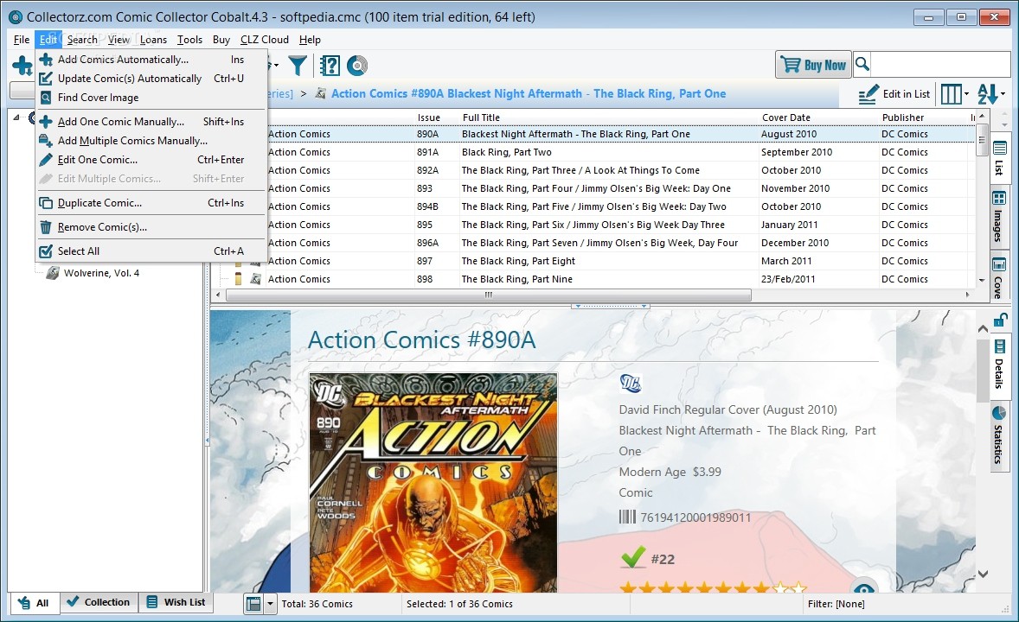
Task: Click the collapse arrow at the top of the details panel
Action: click(x=983, y=328)
